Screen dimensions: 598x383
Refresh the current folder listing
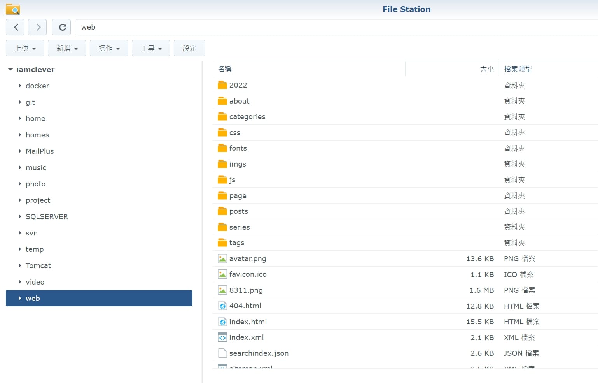[x=62, y=27]
